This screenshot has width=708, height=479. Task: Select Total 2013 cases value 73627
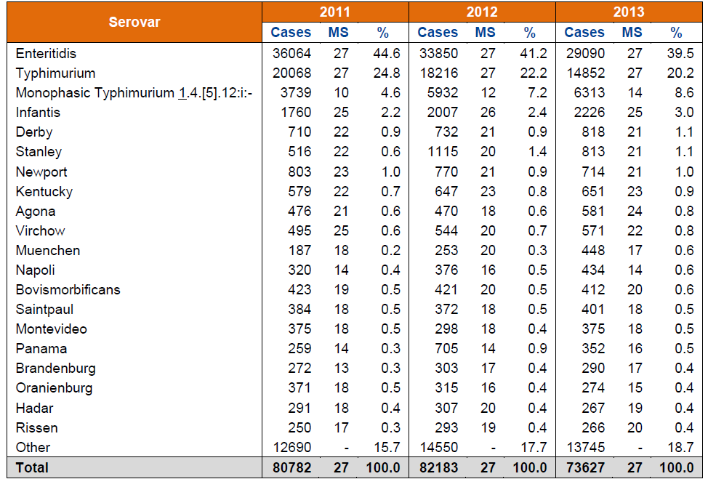(x=585, y=467)
